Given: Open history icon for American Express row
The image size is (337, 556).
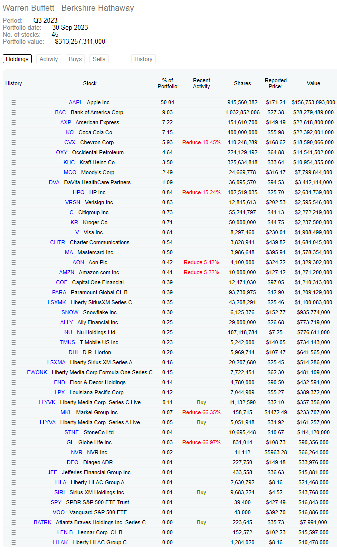Looking at the screenshot, I should [14, 122].
